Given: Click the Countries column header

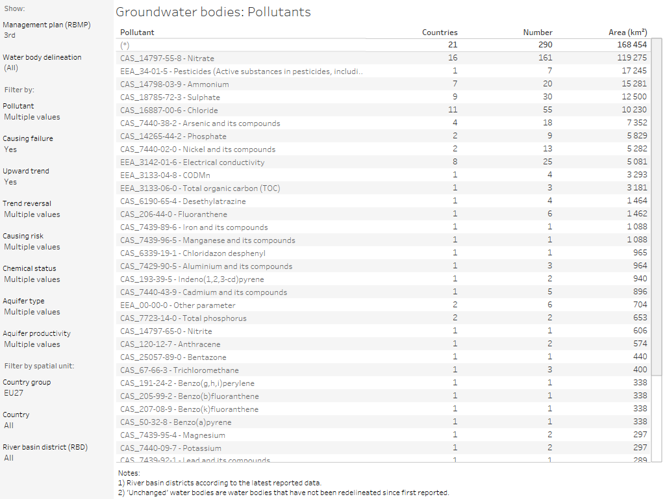Looking at the screenshot, I should (x=440, y=32).
